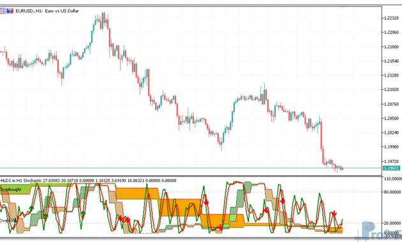The height and width of the screenshot is (242, 402).
Task: Click the 1.20240 price scale label
Action: tap(391, 132)
